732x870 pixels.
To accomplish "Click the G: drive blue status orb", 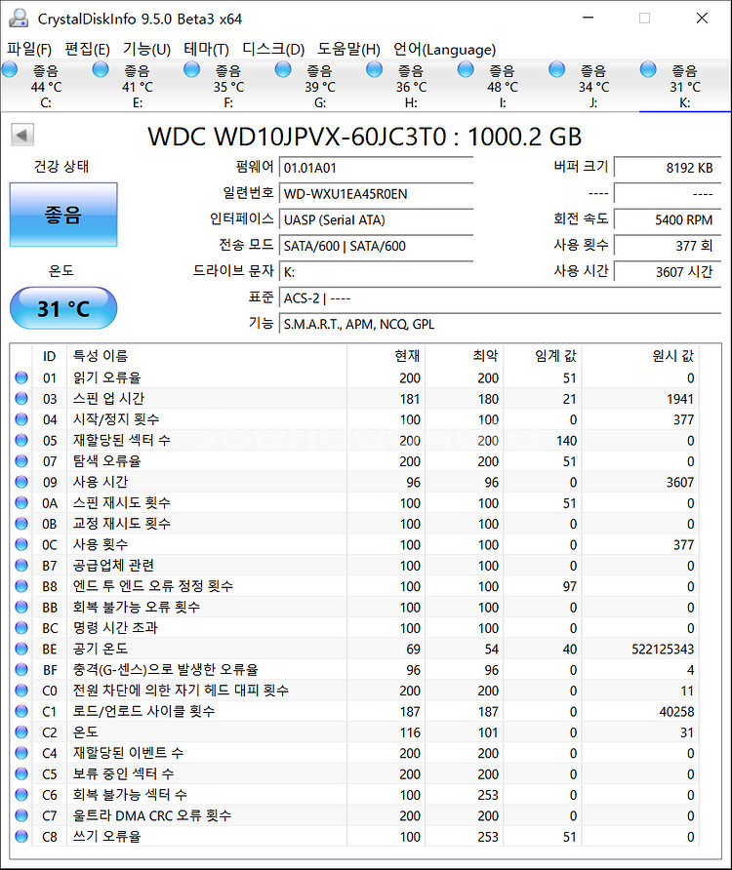I will 283,70.
